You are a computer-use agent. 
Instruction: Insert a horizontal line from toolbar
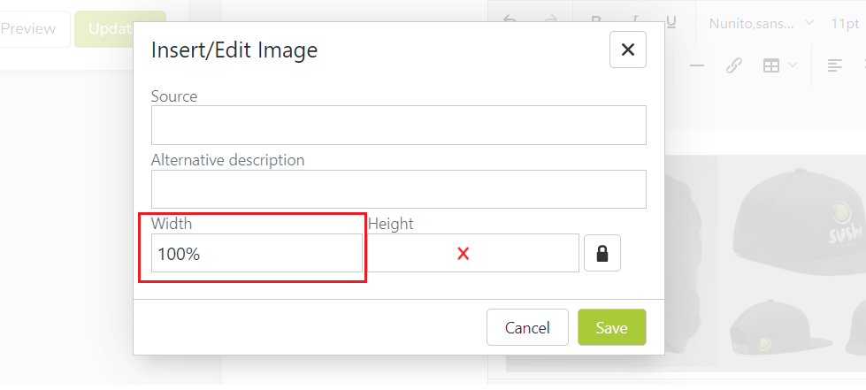point(697,65)
